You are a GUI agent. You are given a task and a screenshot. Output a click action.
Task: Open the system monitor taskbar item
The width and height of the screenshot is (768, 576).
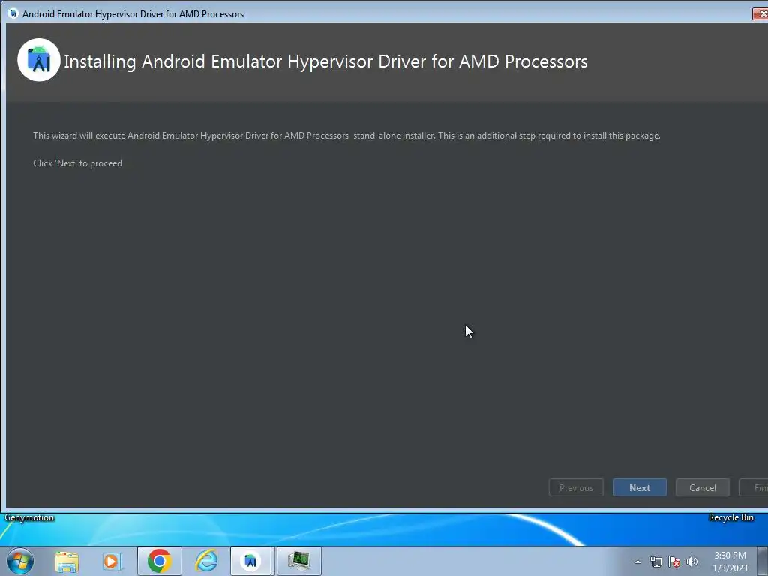point(298,561)
